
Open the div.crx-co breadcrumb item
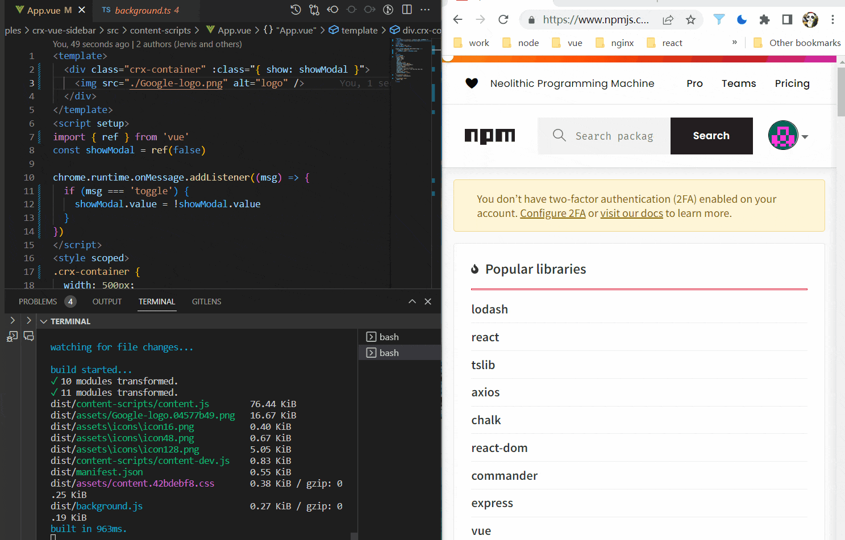click(x=415, y=30)
